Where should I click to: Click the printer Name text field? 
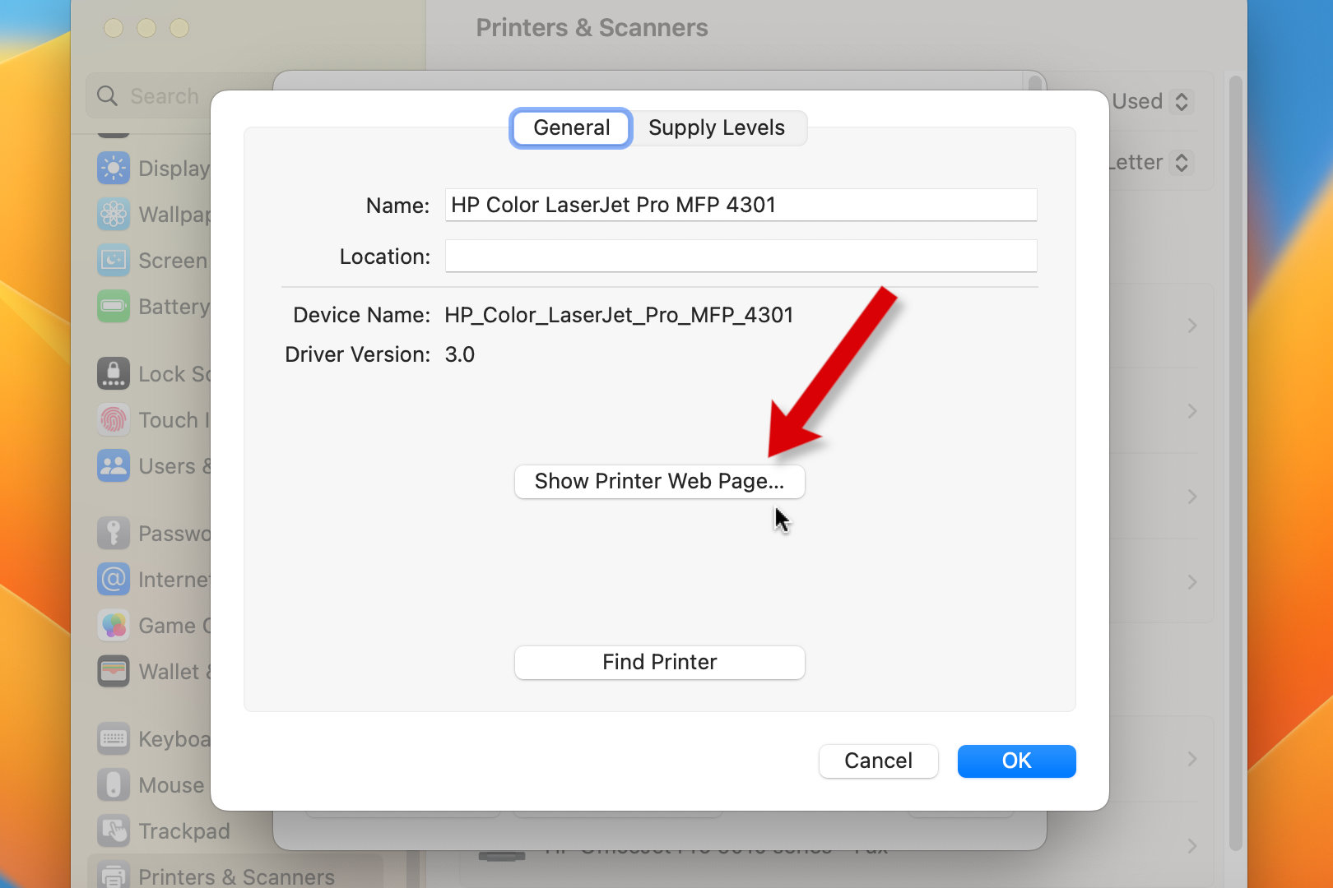coord(741,206)
